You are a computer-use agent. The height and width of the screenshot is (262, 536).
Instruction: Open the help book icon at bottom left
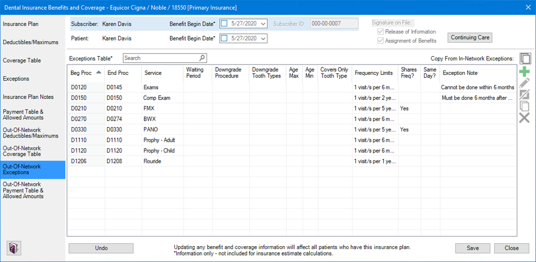click(x=13, y=247)
